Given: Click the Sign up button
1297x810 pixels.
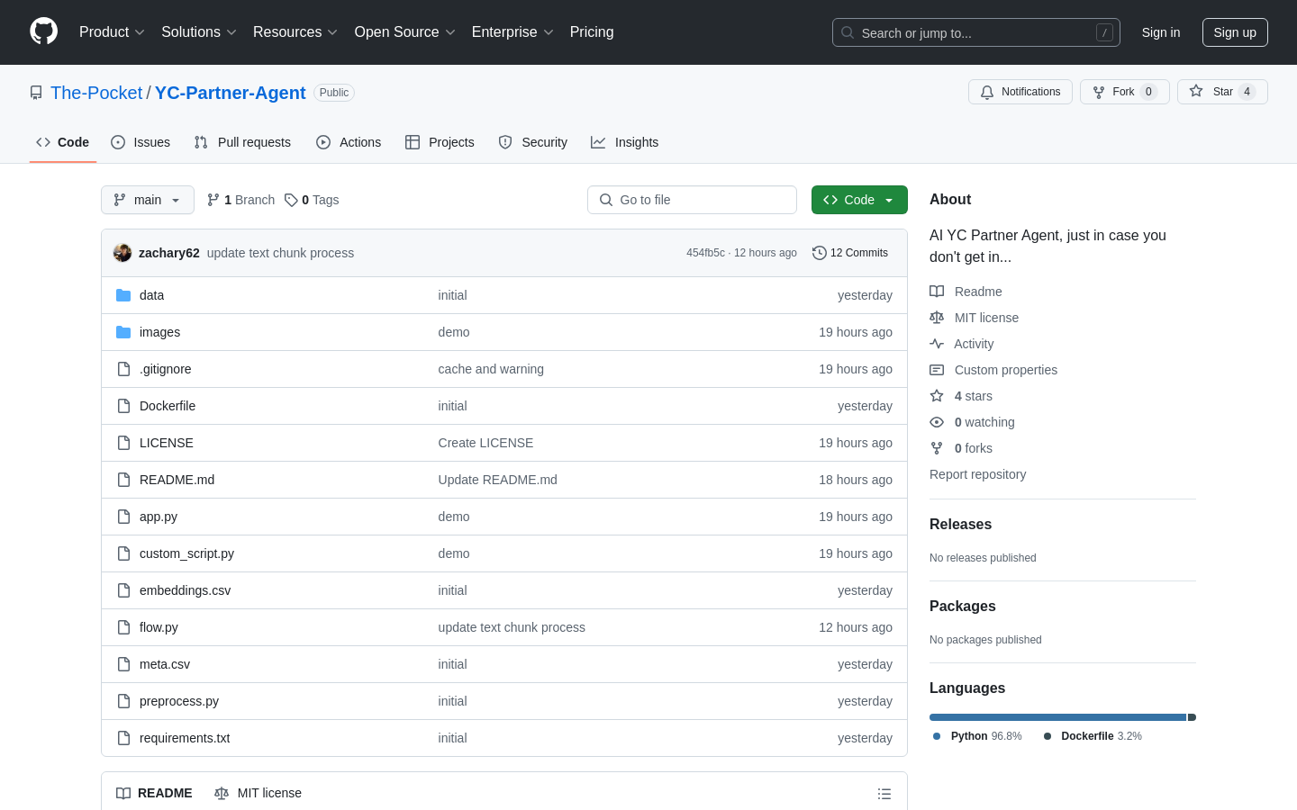Looking at the screenshot, I should (x=1234, y=32).
